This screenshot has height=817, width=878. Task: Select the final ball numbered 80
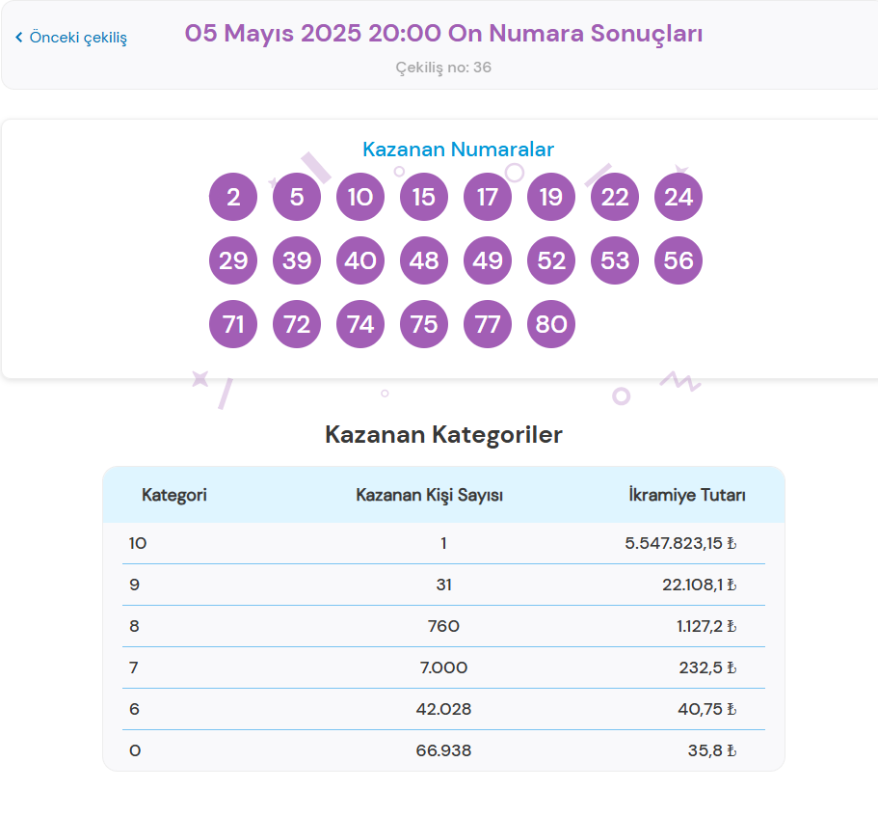[x=551, y=325]
